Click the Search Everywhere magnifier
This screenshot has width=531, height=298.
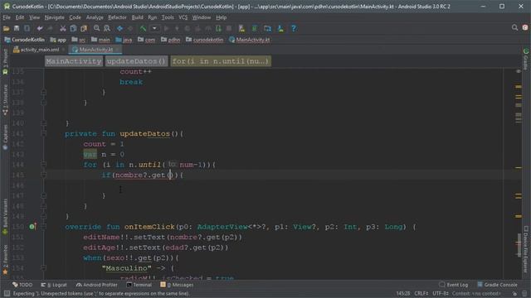point(514,27)
